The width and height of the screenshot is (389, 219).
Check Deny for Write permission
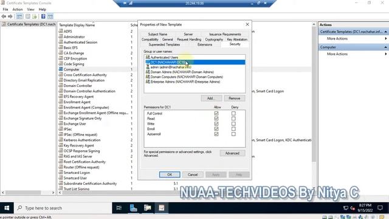coord(233,123)
